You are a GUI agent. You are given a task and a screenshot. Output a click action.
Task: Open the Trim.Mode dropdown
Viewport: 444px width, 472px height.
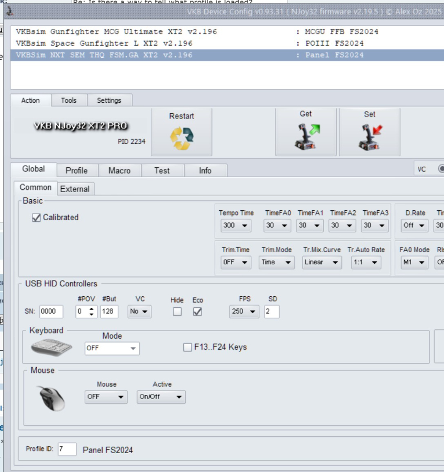coord(276,262)
